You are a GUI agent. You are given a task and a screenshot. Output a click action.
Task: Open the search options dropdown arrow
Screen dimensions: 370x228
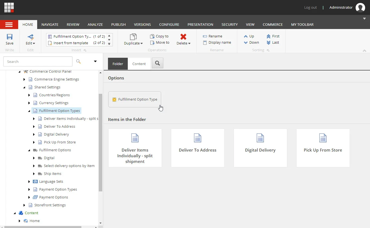click(x=95, y=61)
